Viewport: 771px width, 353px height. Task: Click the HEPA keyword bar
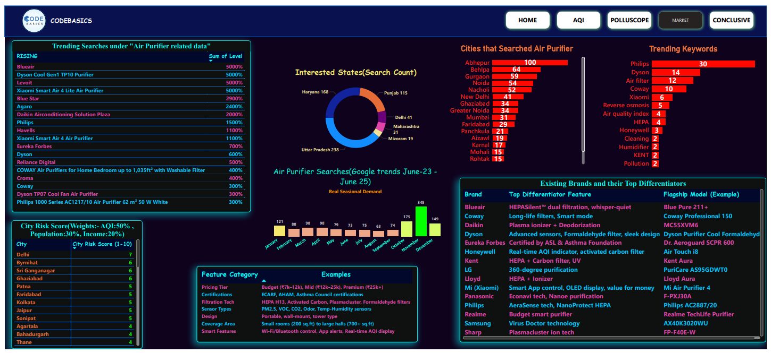click(658, 122)
